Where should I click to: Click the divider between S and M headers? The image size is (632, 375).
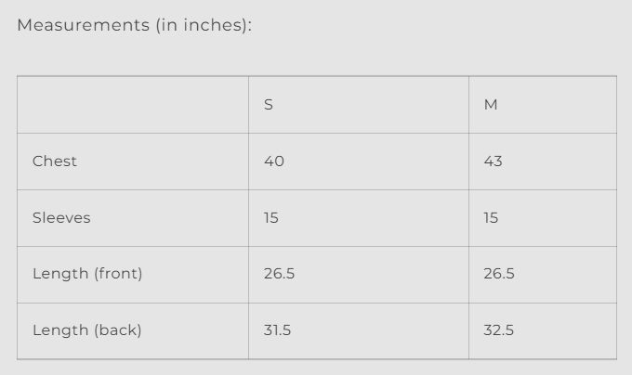tap(468, 105)
